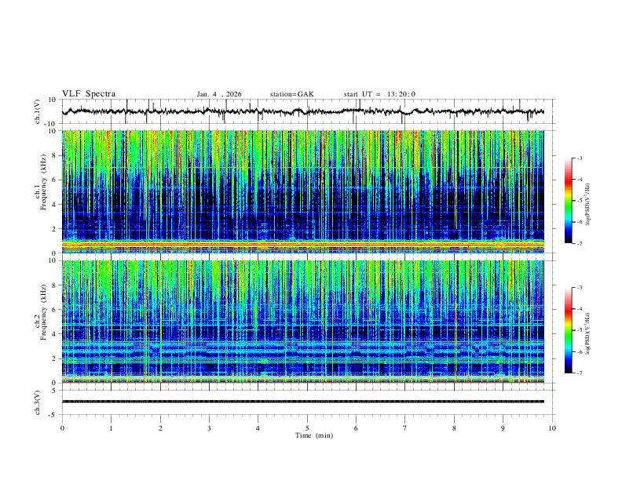The height and width of the screenshot is (480, 622).
Task: Click the black ch.3 voltage trace
Action: 302,402
